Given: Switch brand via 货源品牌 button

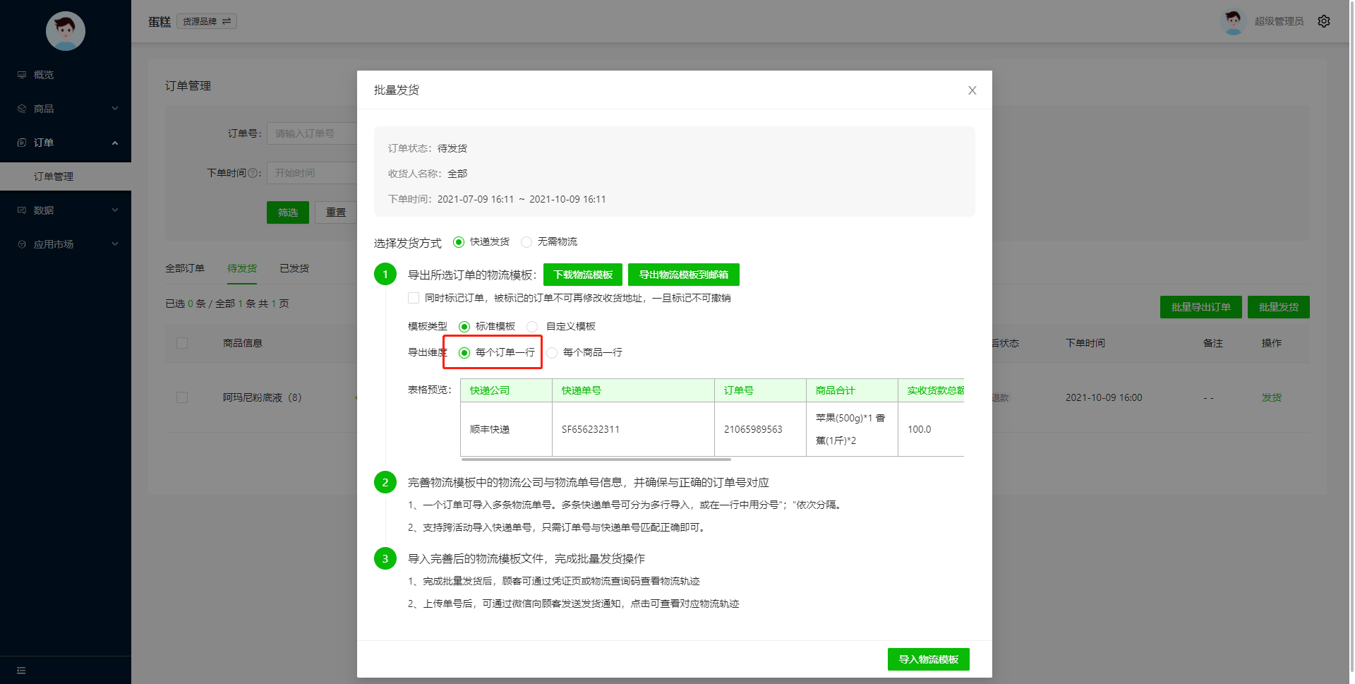Looking at the screenshot, I should click(207, 21).
